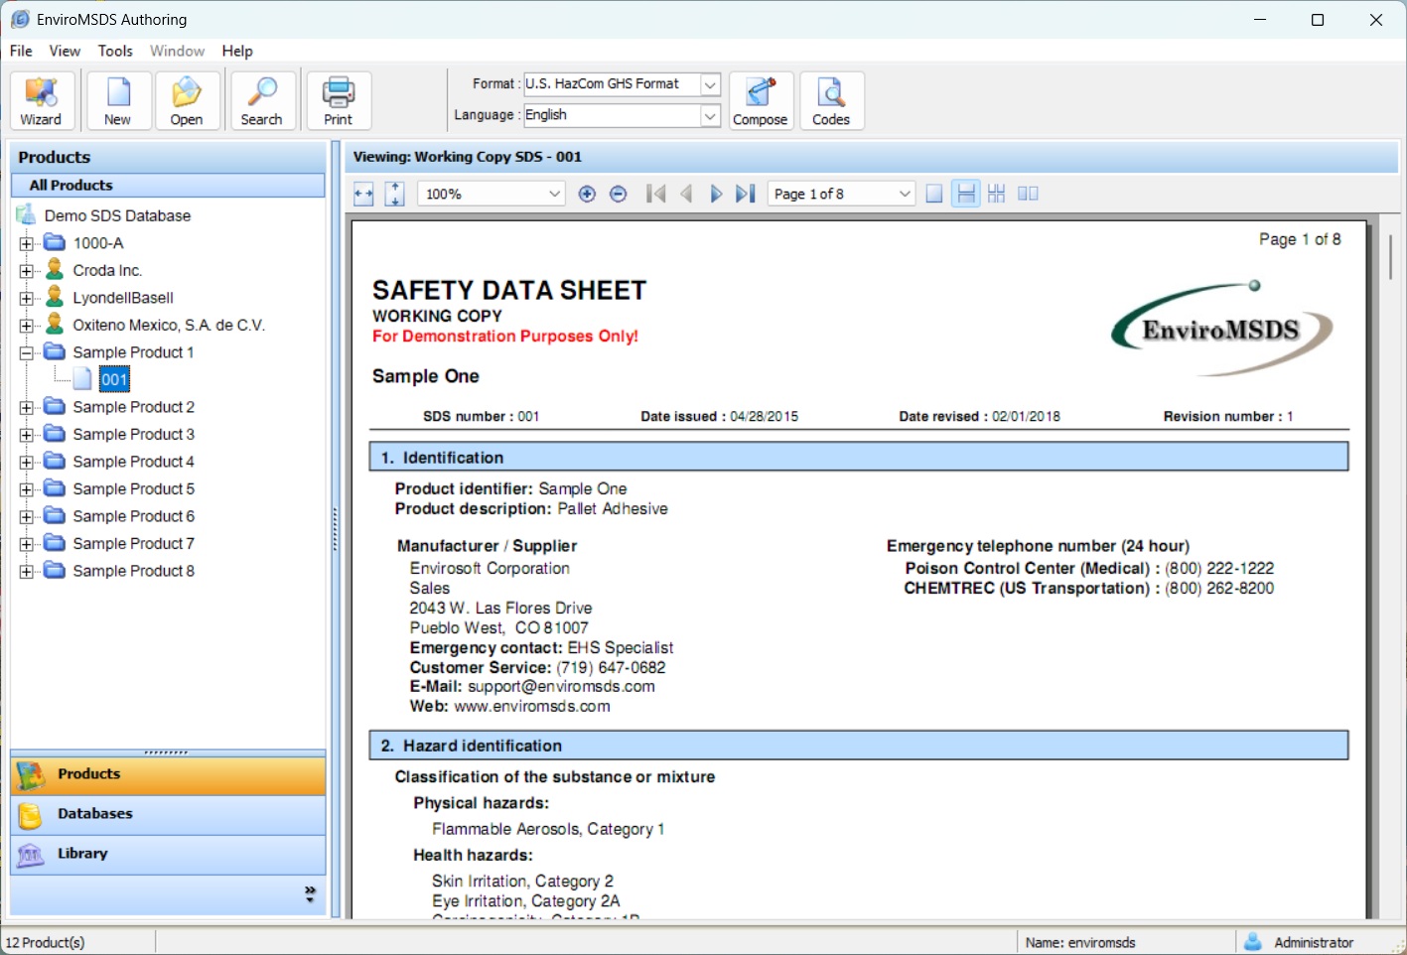Image resolution: width=1407 pixels, height=955 pixels.
Task: Switch to single page view
Action: click(x=933, y=194)
